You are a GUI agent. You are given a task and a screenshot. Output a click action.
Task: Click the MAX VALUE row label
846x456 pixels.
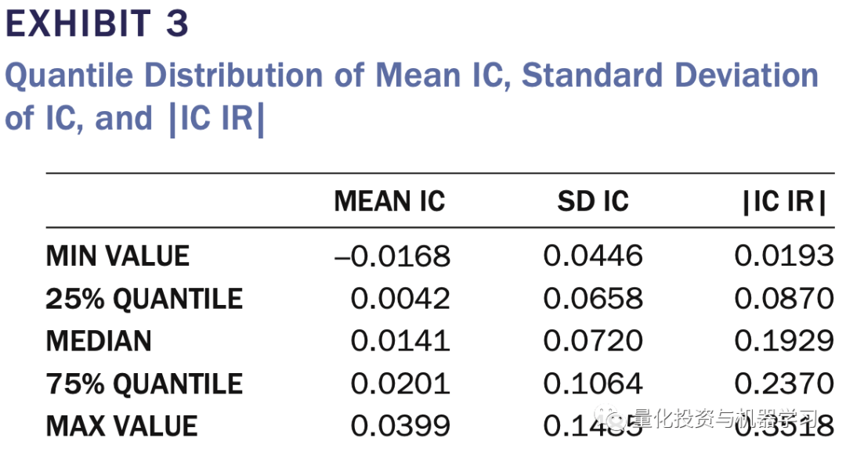[x=121, y=426]
